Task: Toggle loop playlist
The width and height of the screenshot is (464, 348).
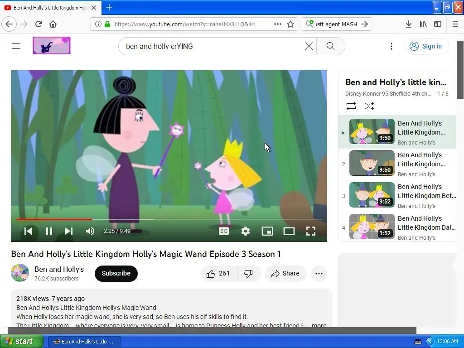Action: (351, 106)
